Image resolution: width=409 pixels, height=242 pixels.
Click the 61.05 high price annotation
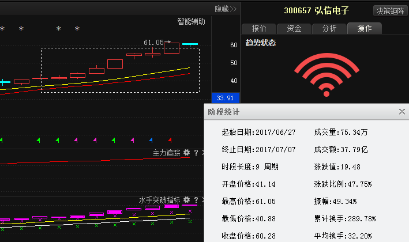coord(153,42)
